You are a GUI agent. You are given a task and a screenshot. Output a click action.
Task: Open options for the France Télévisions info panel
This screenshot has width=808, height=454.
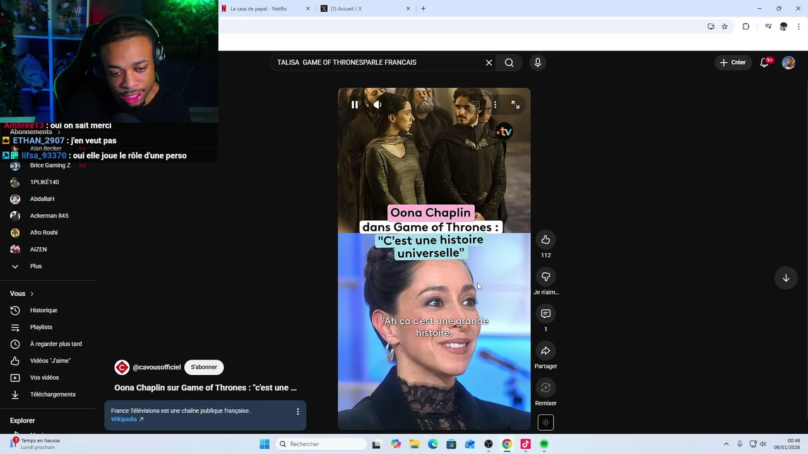click(298, 412)
